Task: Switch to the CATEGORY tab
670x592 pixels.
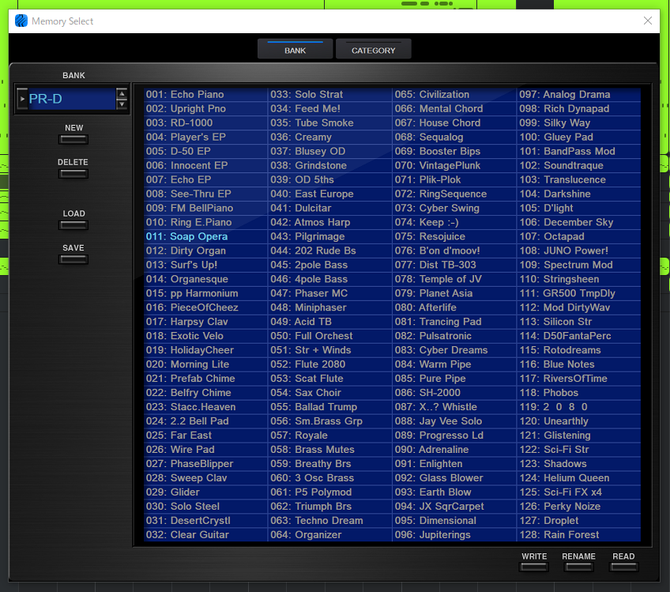Action: [374, 49]
